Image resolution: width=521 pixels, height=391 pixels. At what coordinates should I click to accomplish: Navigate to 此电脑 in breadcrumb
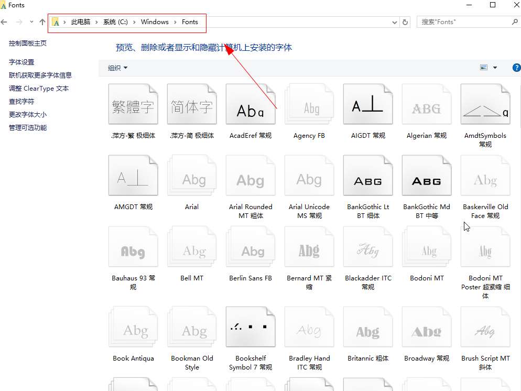tap(80, 22)
